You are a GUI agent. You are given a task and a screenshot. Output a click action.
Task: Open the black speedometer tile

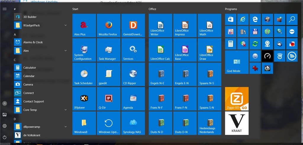tap(267, 56)
